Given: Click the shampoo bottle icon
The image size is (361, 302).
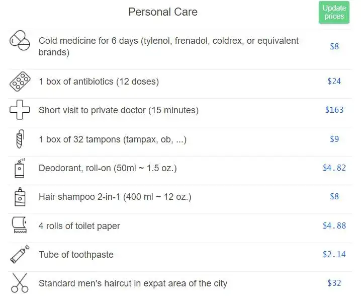Looking at the screenshot, I should pyautogui.click(x=20, y=197).
